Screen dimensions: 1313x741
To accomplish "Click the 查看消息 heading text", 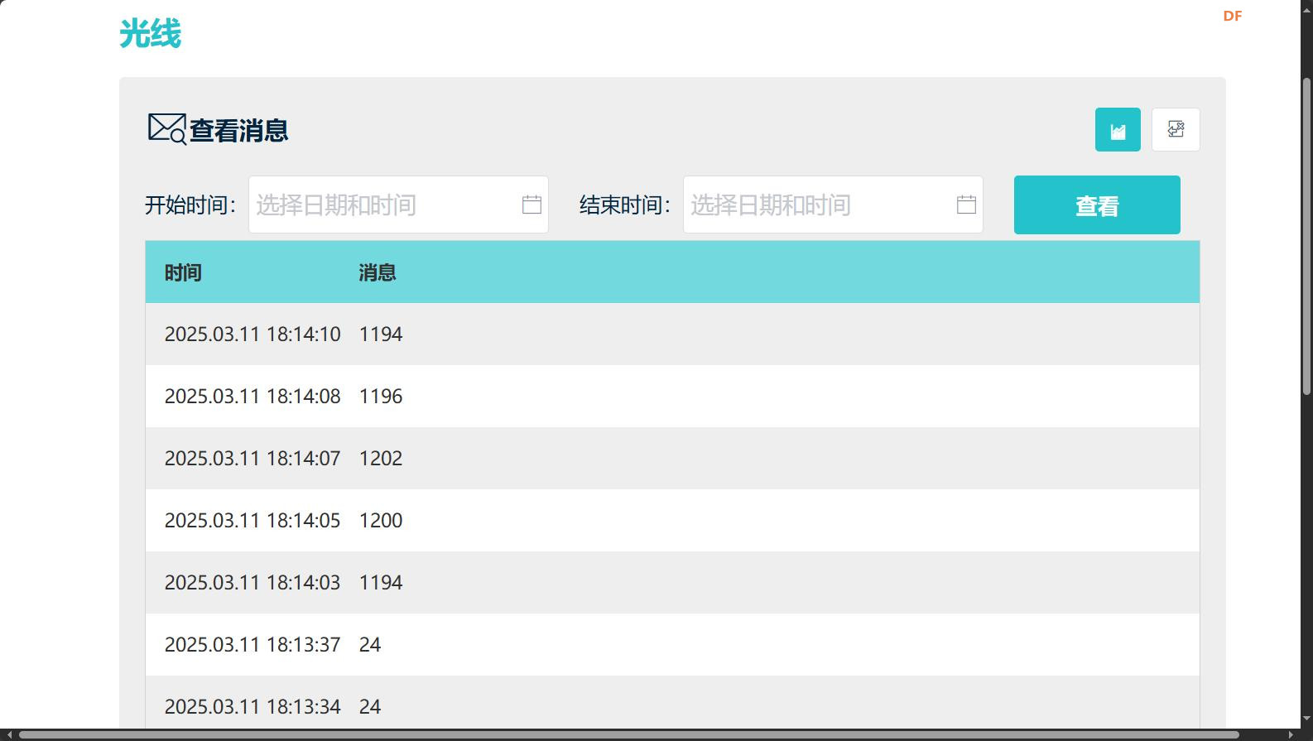I will pos(239,130).
